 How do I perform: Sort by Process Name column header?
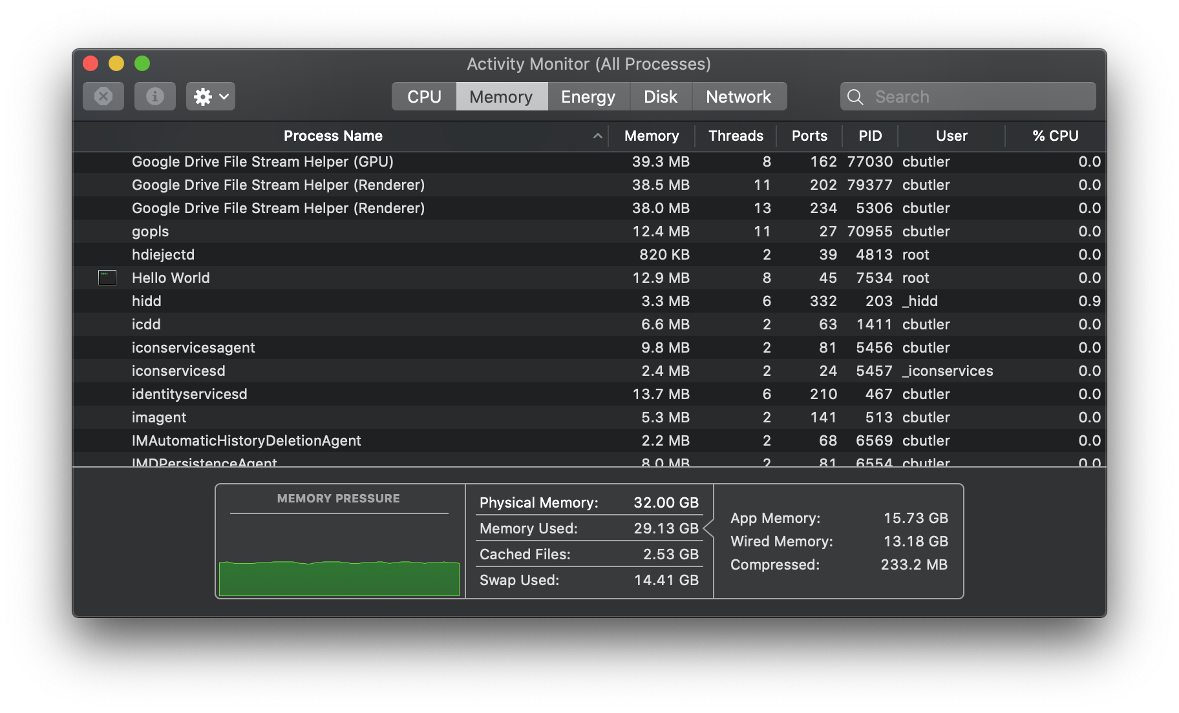[x=333, y=136]
